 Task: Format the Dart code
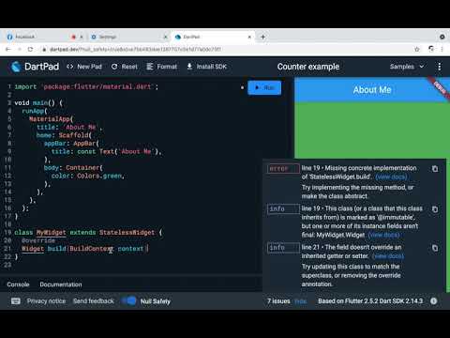pos(162,67)
